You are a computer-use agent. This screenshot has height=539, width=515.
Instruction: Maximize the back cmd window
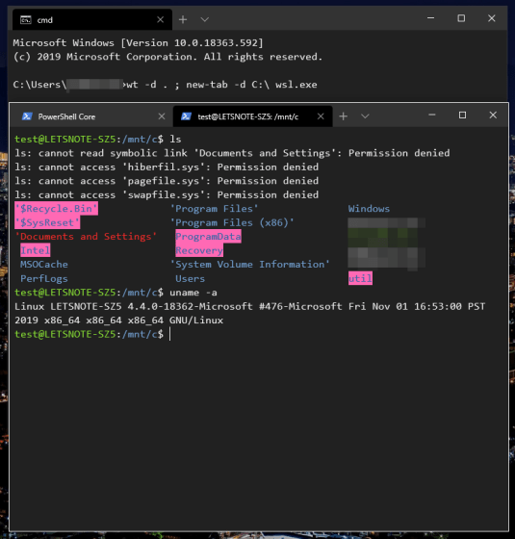pyautogui.click(x=461, y=18)
